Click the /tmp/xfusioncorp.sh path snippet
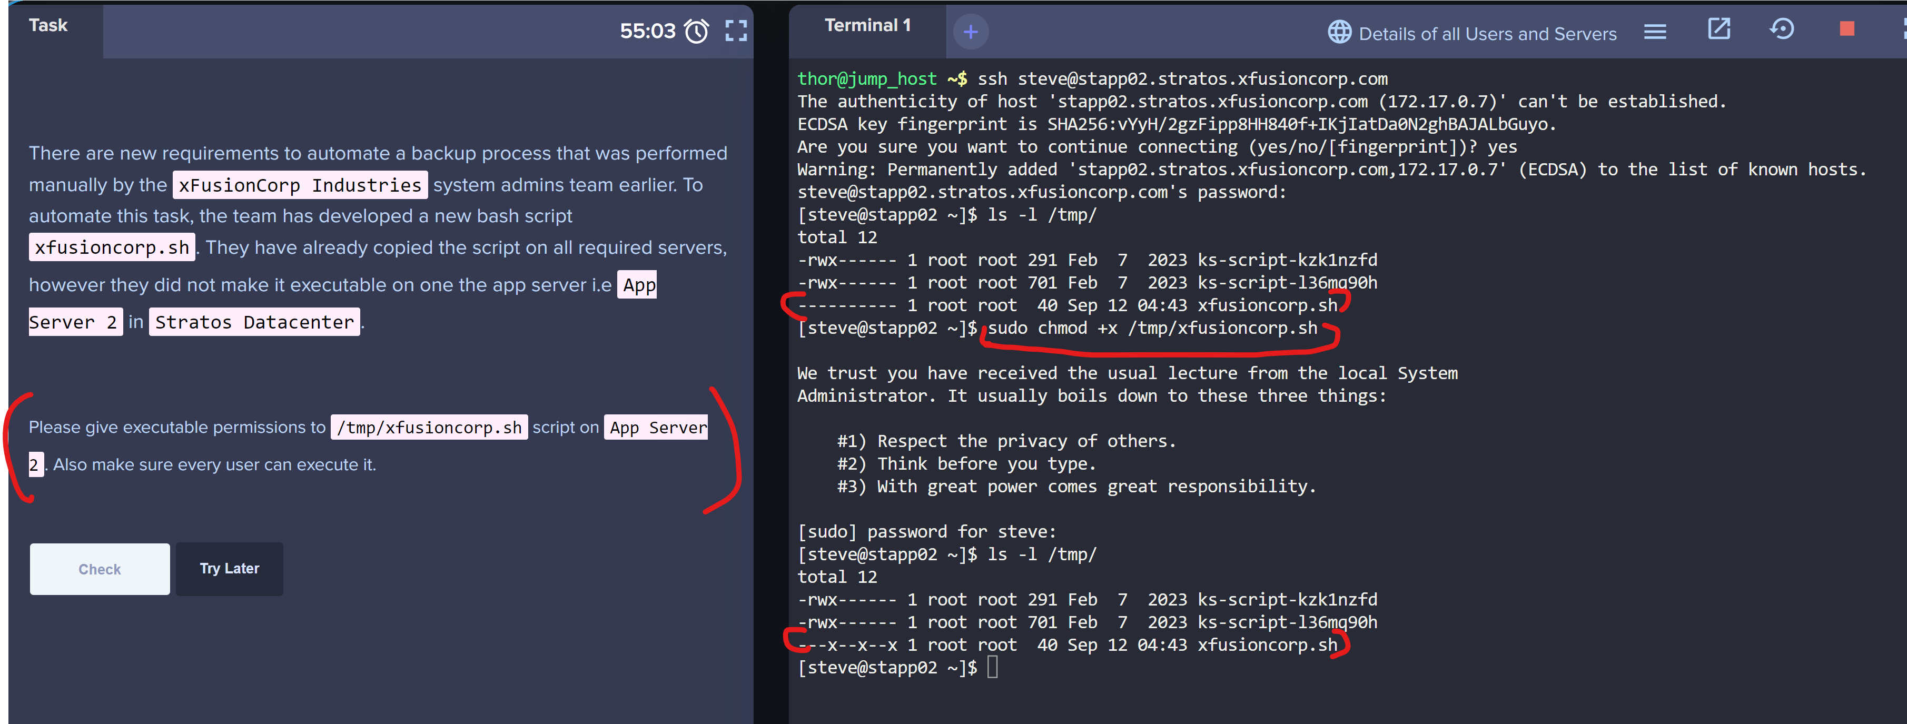 (x=429, y=428)
